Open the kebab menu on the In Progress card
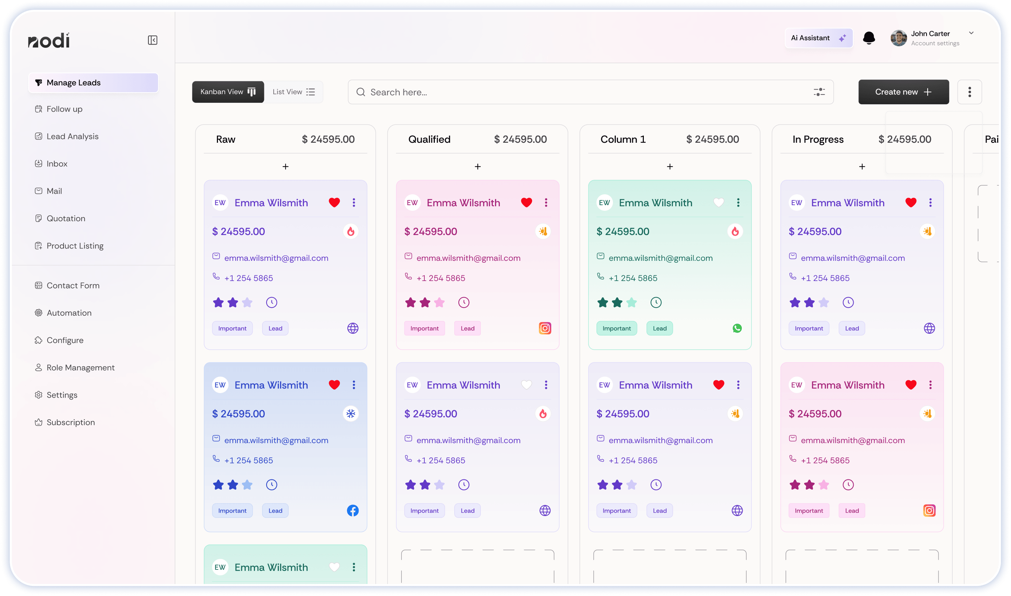 [x=930, y=203]
